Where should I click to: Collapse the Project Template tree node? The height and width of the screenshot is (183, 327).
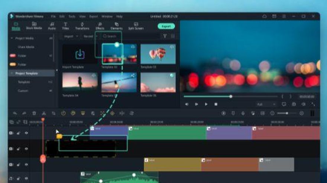pyautogui.click(x=12, y=73)
